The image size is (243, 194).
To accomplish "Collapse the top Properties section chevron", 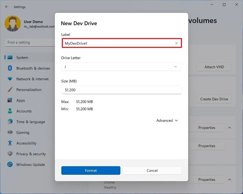I will coord(230,128).
